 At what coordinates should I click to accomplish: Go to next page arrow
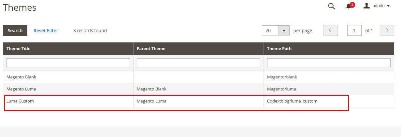click(387, 31)
